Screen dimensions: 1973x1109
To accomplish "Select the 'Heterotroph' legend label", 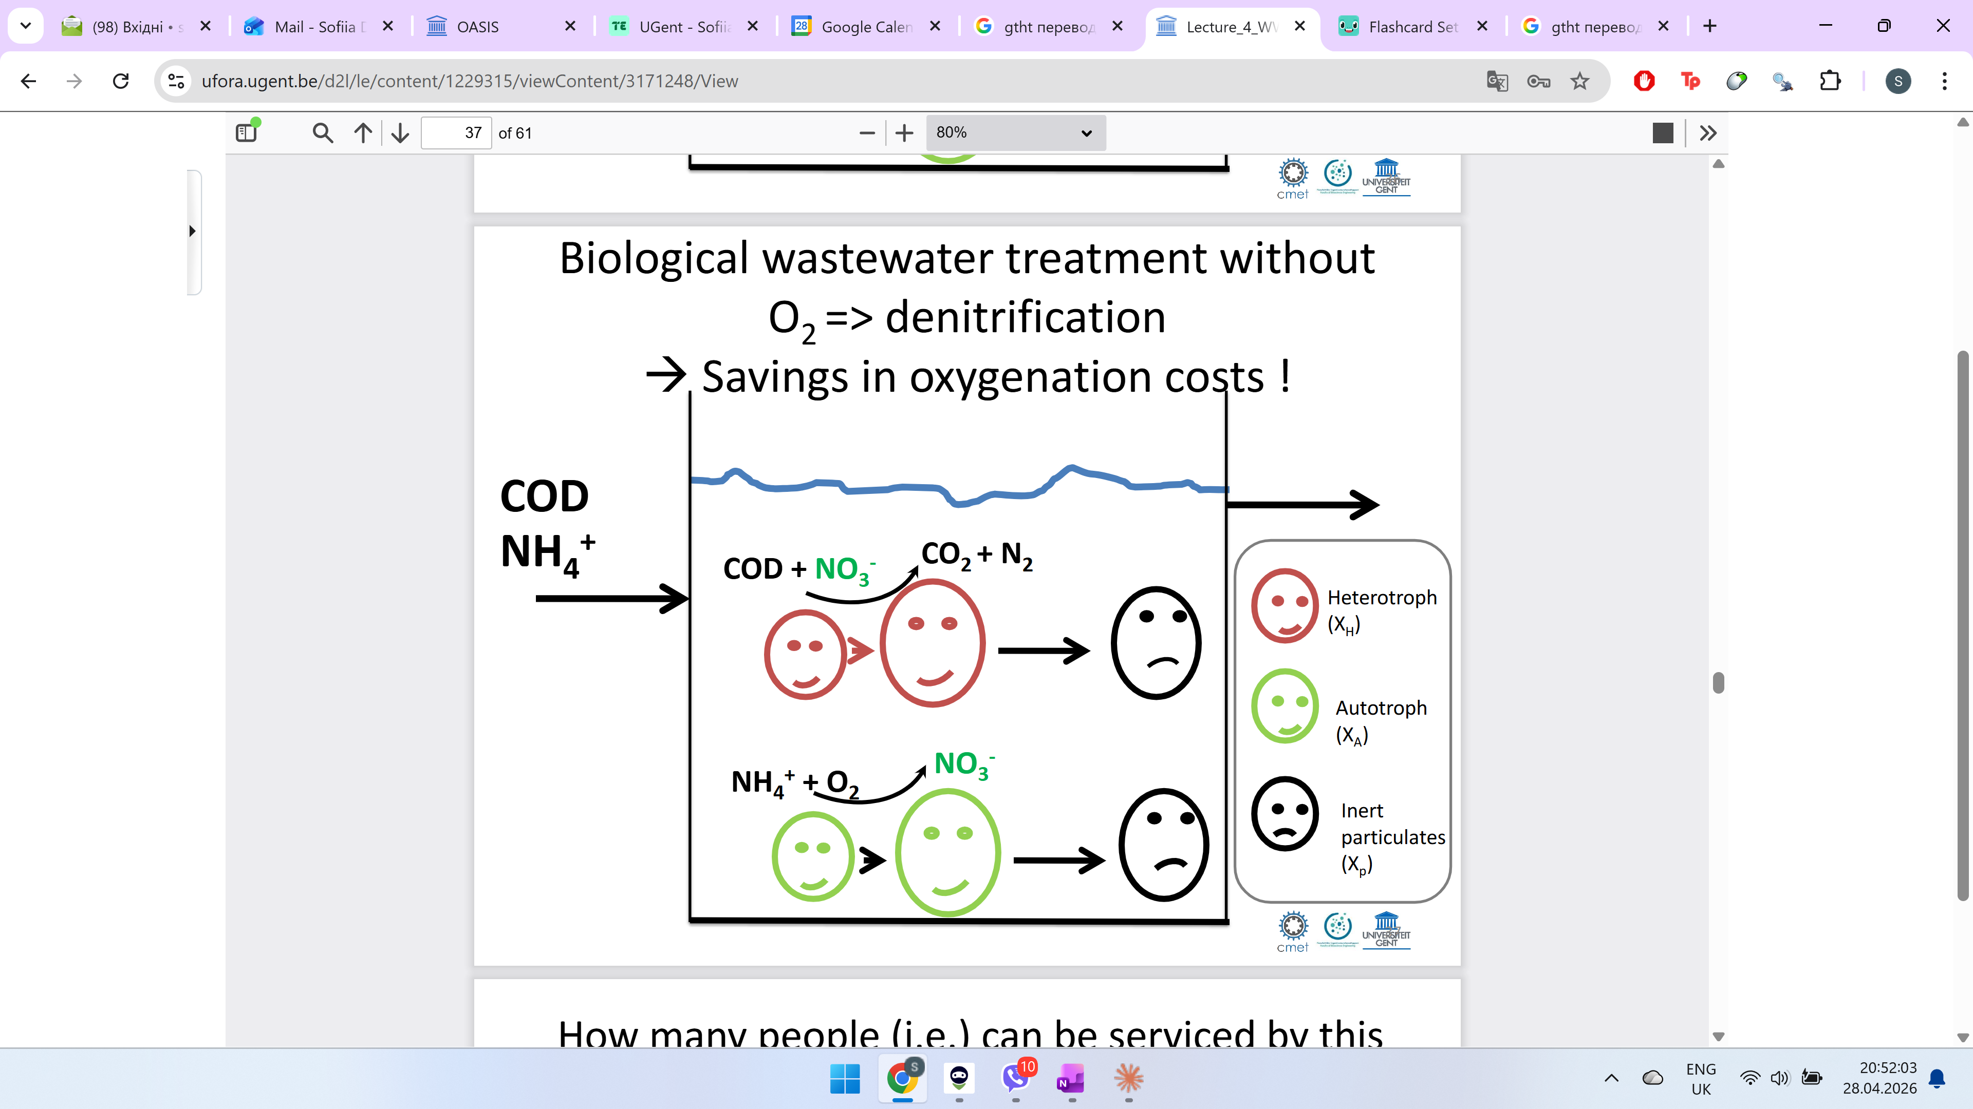I will (x=1382, y=597).
